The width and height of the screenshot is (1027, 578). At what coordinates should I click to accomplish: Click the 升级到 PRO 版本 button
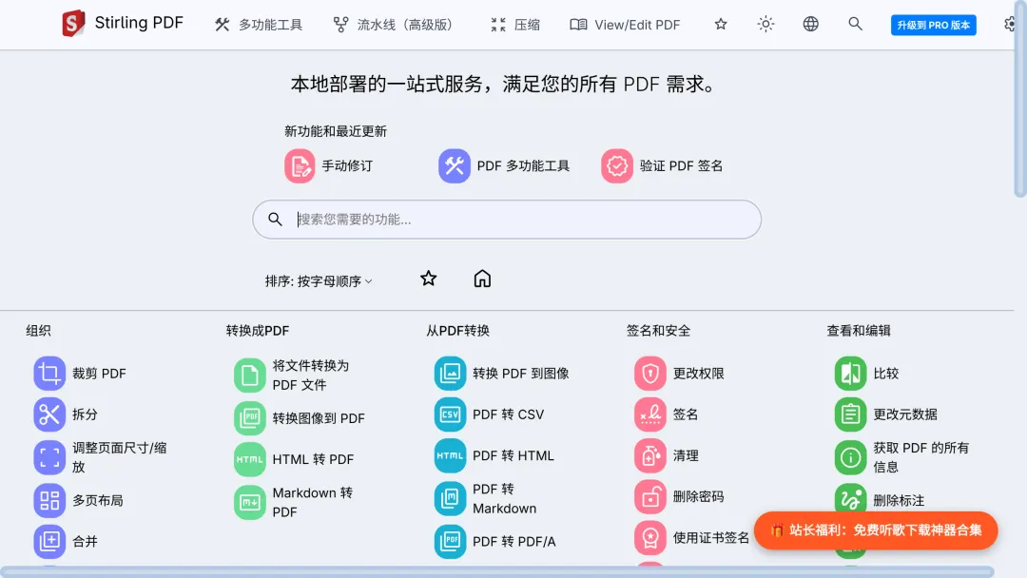(x=934, y=25)
